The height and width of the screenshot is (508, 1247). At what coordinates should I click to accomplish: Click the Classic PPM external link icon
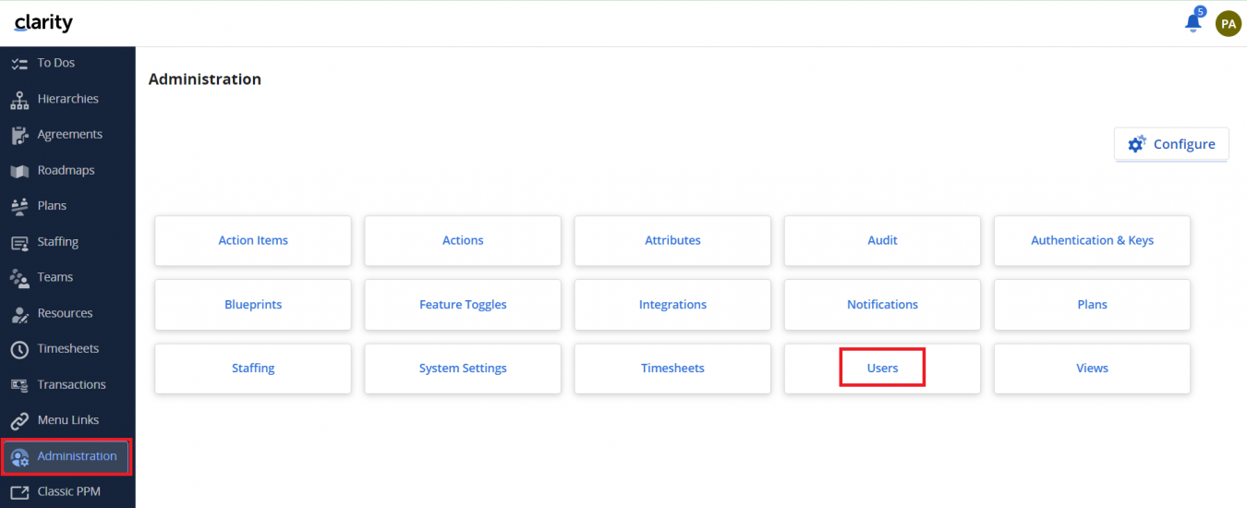click(x=19, y=492)
